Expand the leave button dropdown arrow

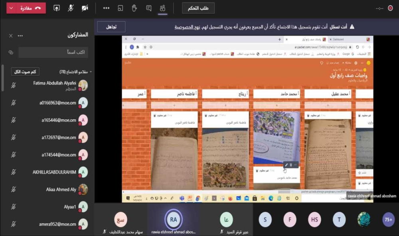click(x=11, y=8)
